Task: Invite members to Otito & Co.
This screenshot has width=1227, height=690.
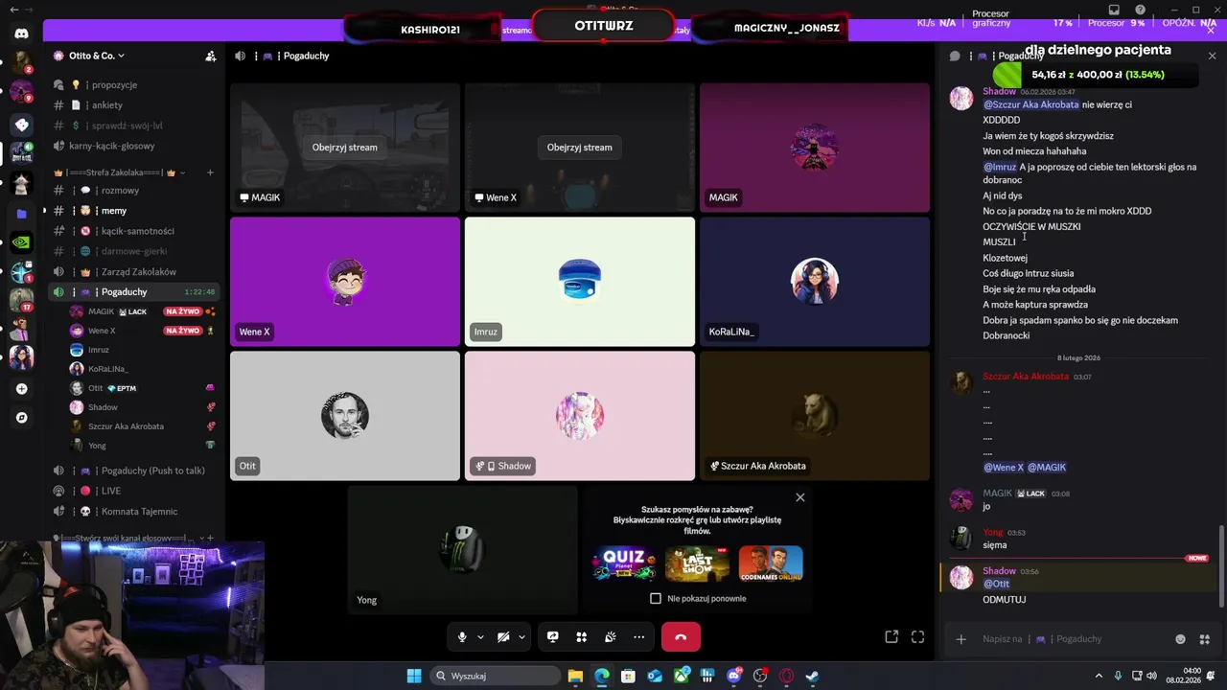Action: [x=211, y=56]
